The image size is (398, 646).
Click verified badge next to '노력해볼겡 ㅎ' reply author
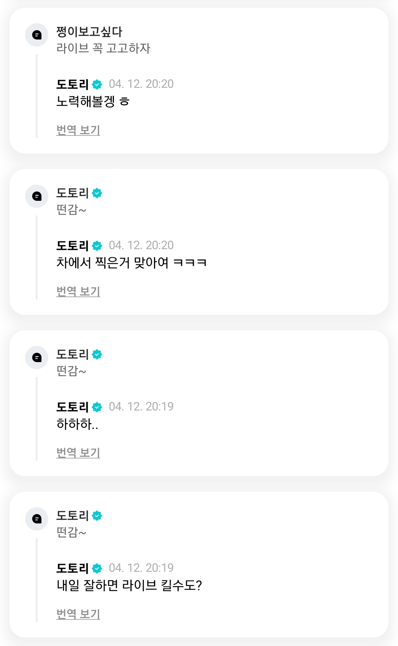click(x=97, y=85)
